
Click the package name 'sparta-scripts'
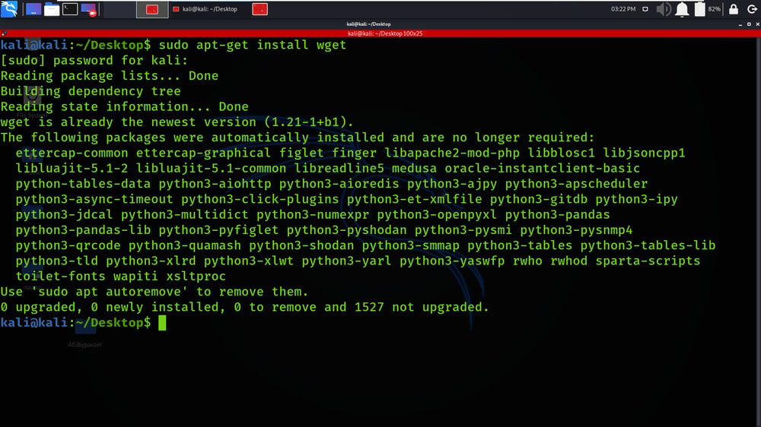[x=648, y=261]
